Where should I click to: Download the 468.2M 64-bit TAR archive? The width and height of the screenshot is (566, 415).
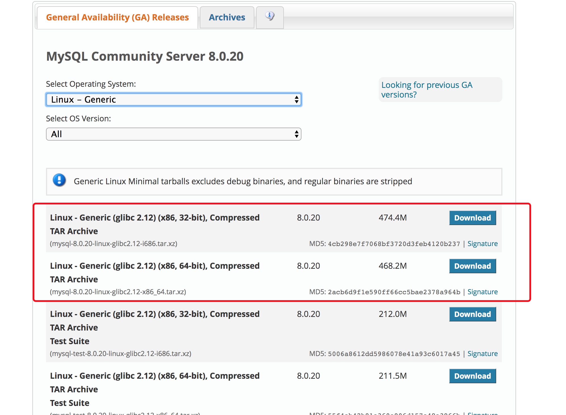(x=472, y=266)
